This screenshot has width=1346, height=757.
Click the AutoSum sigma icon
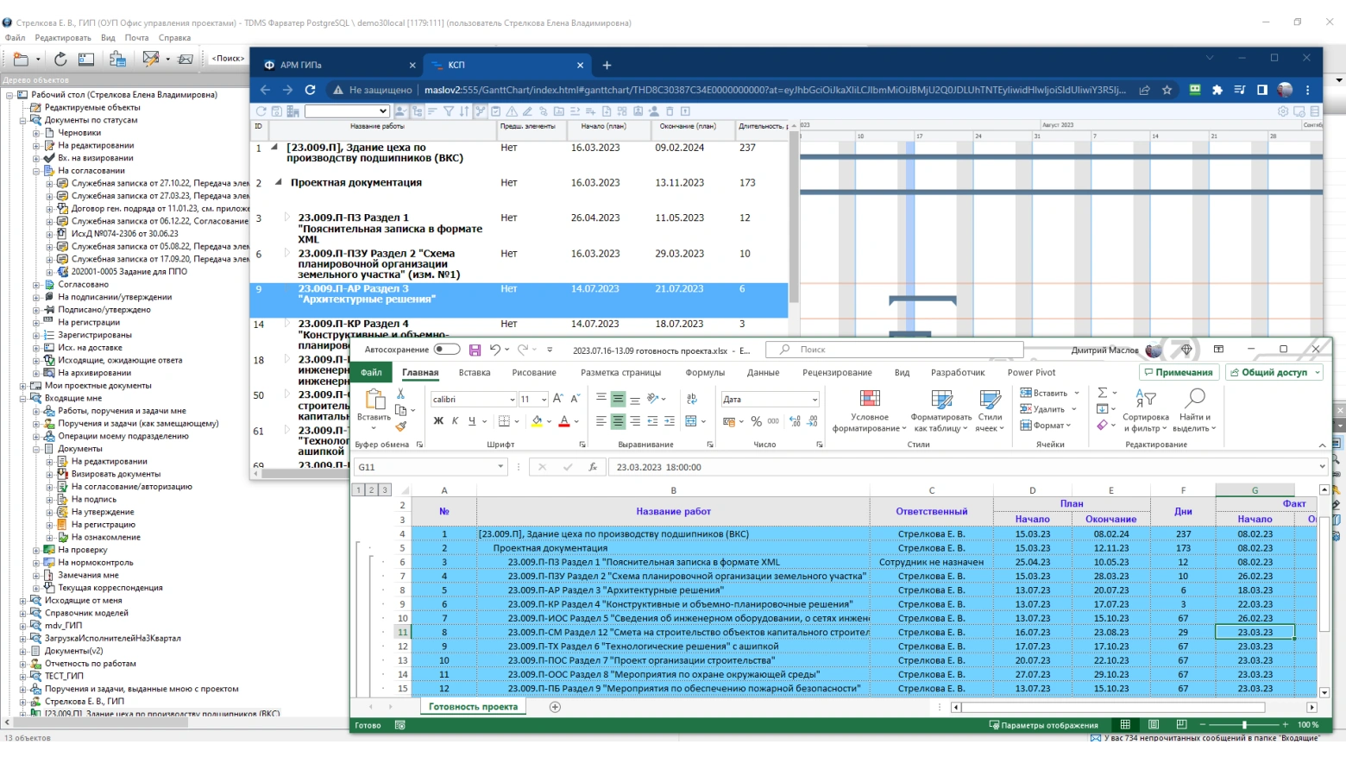coord(1102,393)
